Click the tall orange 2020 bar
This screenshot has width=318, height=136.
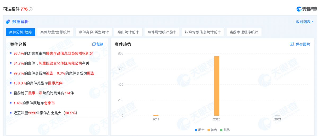[x=217, y=86]
